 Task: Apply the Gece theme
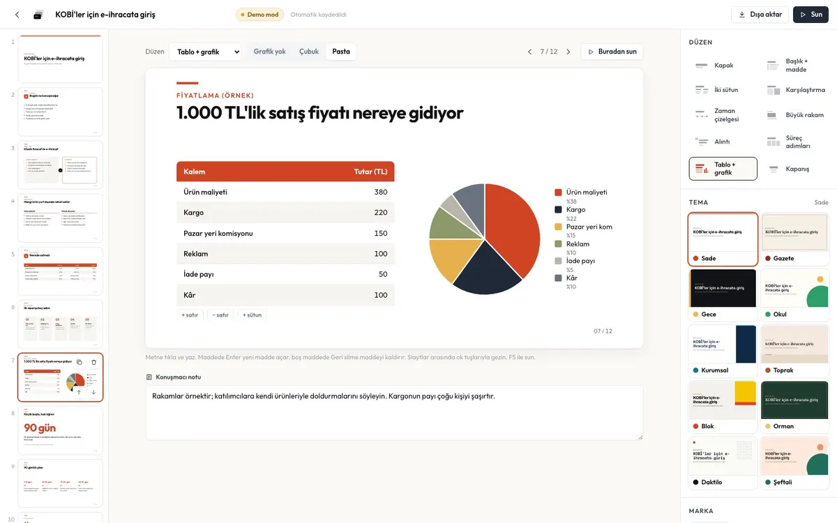(723, 295)
